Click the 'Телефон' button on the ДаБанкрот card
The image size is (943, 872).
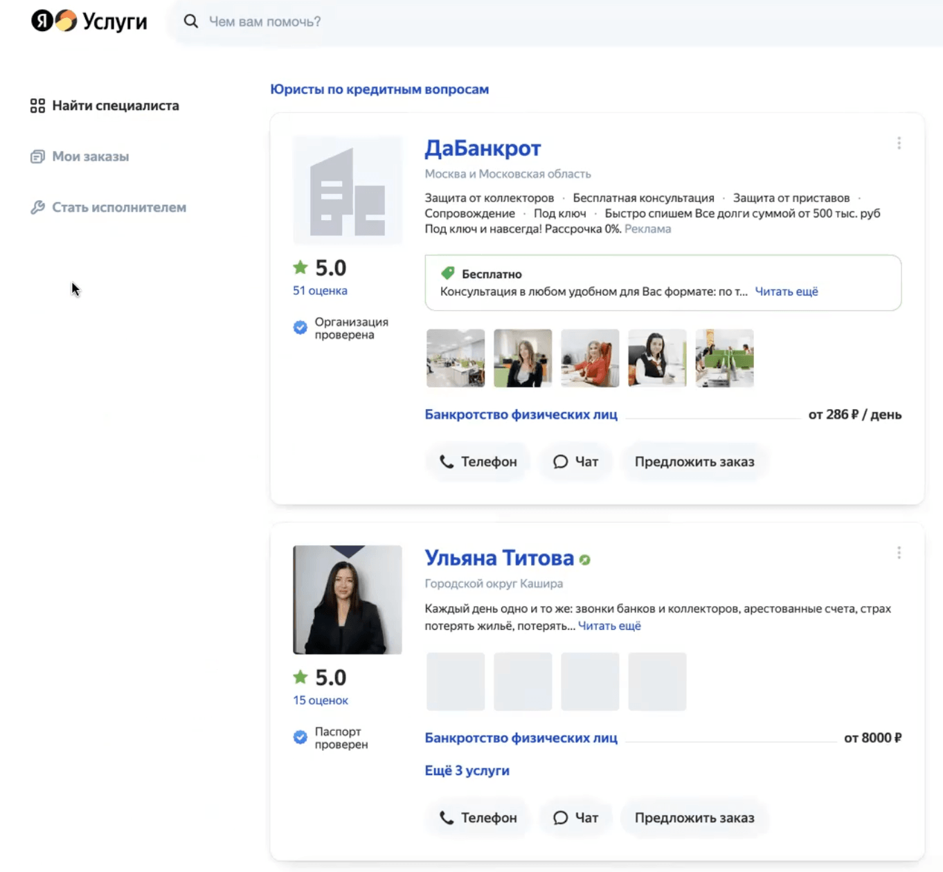coord(478,462)
